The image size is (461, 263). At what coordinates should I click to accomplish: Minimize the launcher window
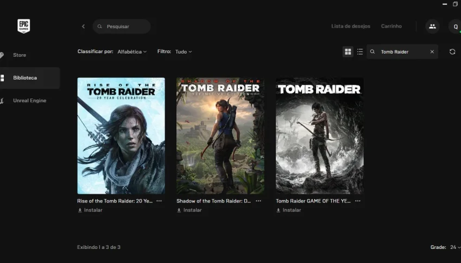point(445,4)
